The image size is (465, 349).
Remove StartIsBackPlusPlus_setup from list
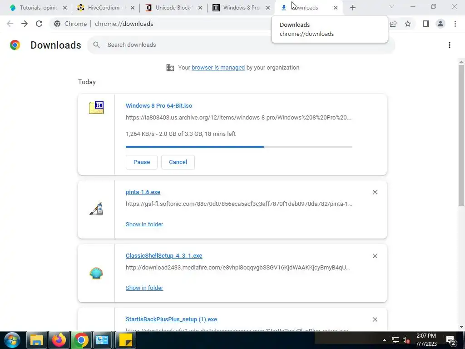pos(375,319)
